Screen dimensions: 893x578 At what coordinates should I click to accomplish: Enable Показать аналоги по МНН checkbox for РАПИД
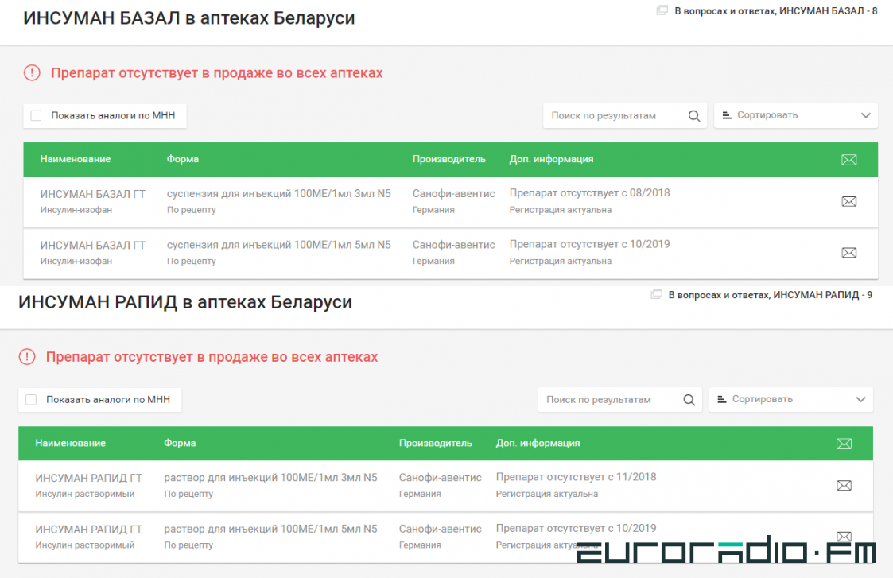pyautogui.click(x=31, y=400)
